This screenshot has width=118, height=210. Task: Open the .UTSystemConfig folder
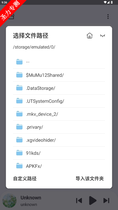point(59,101)
